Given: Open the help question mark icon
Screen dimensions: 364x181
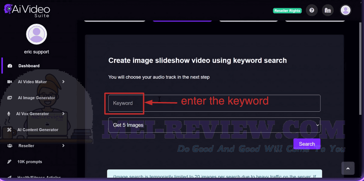Looking at the screenshot, I should [312, 11].
